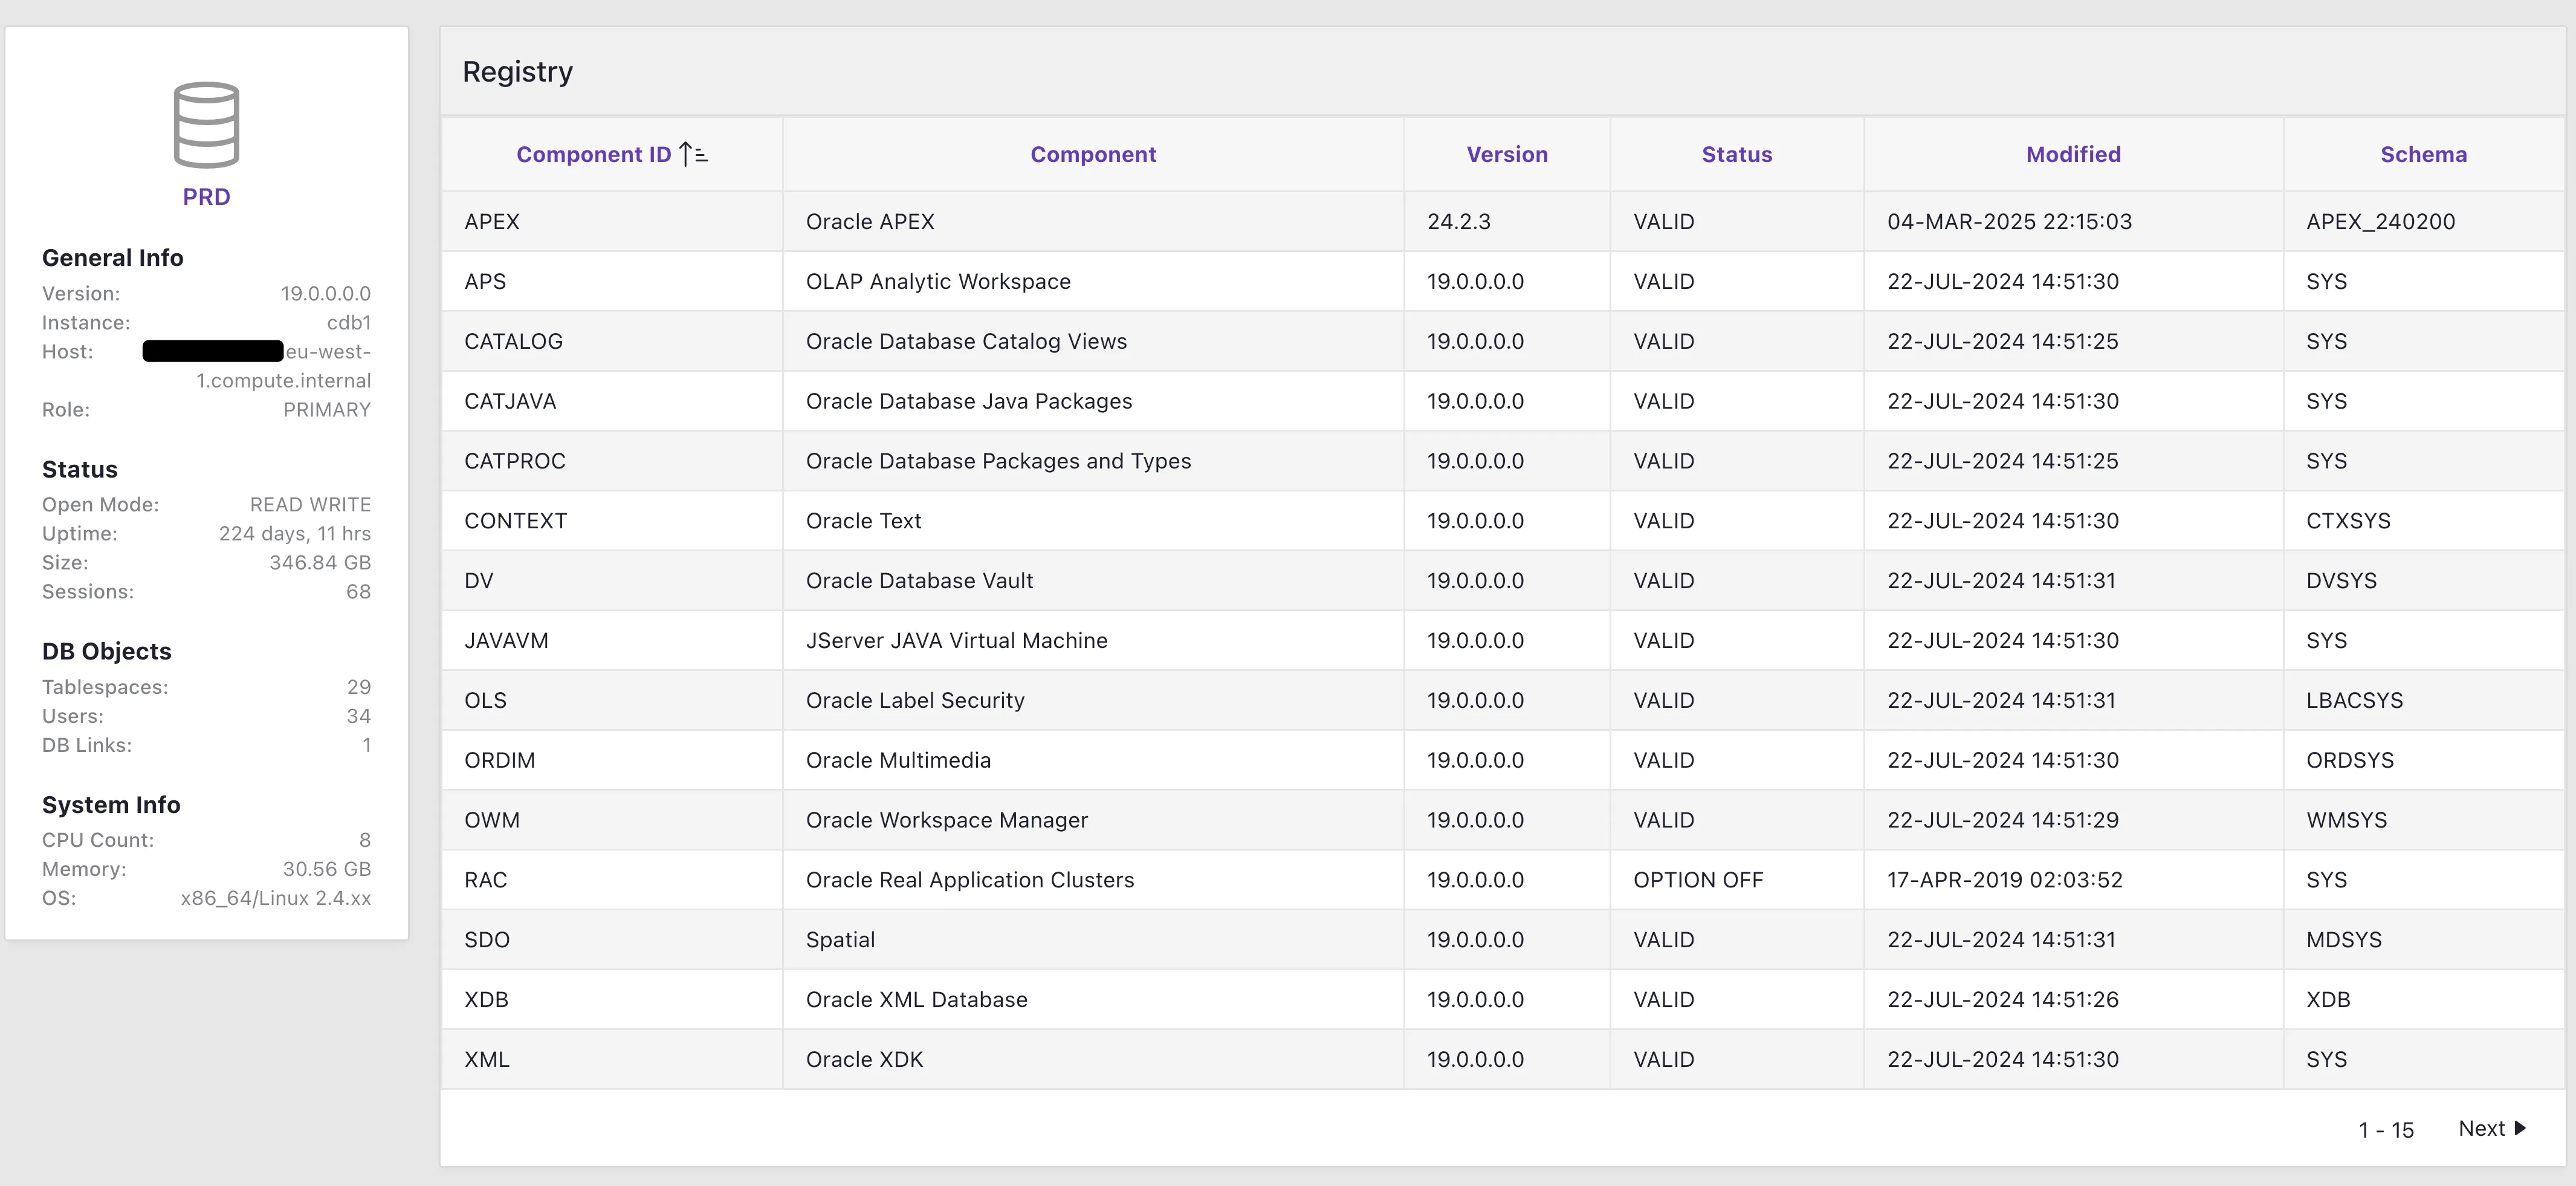Select the Oracle XDK component cell
Screen dimensions: 2576x1186
click(x=1093, y=1059)
